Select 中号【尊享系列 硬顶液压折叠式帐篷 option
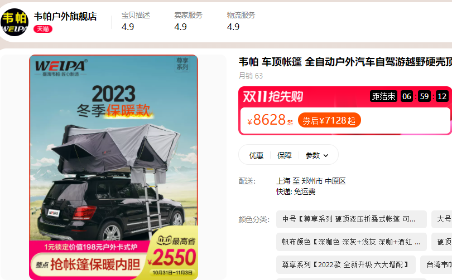Screen dimensions: 452x280 352,219
